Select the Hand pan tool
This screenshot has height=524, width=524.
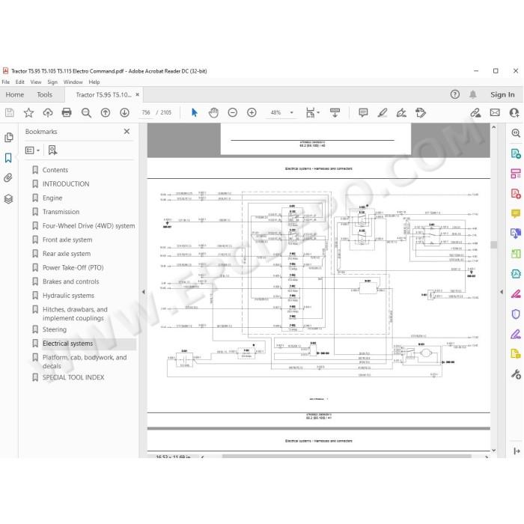(213, 112)
